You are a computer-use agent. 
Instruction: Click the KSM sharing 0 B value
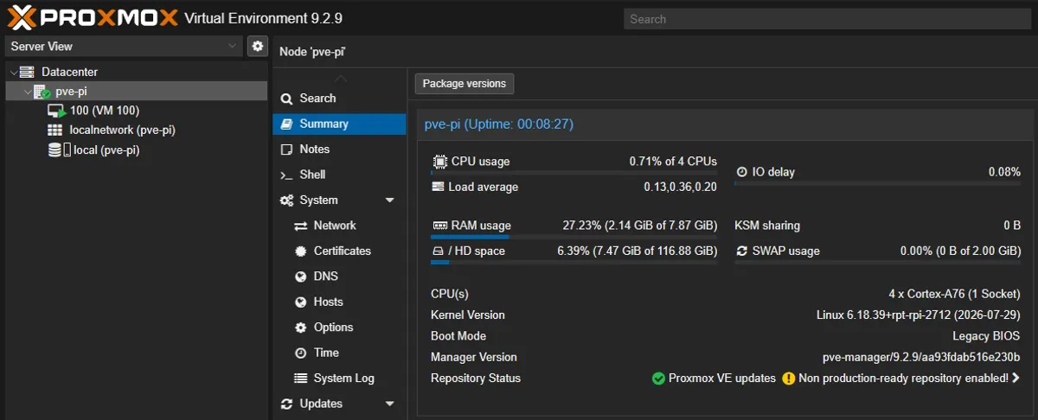tap(1012, 226)
